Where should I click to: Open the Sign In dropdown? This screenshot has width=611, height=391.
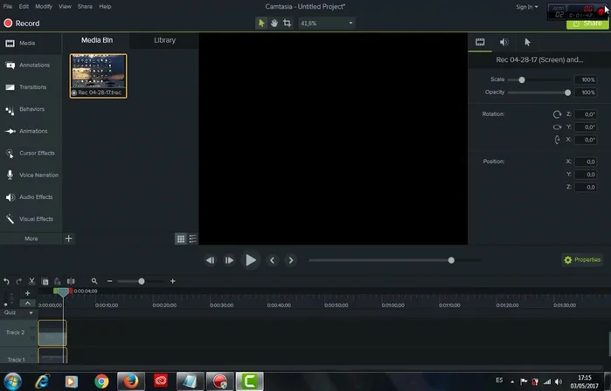click(x=526, y=6)
